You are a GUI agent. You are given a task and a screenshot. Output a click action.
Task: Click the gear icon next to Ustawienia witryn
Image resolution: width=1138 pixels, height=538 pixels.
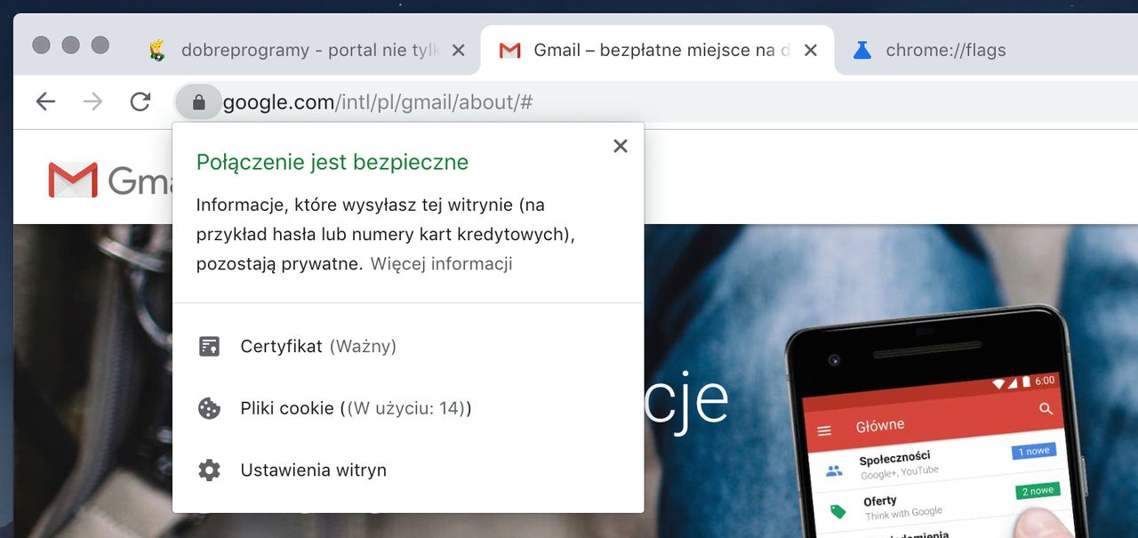[209, 470]
